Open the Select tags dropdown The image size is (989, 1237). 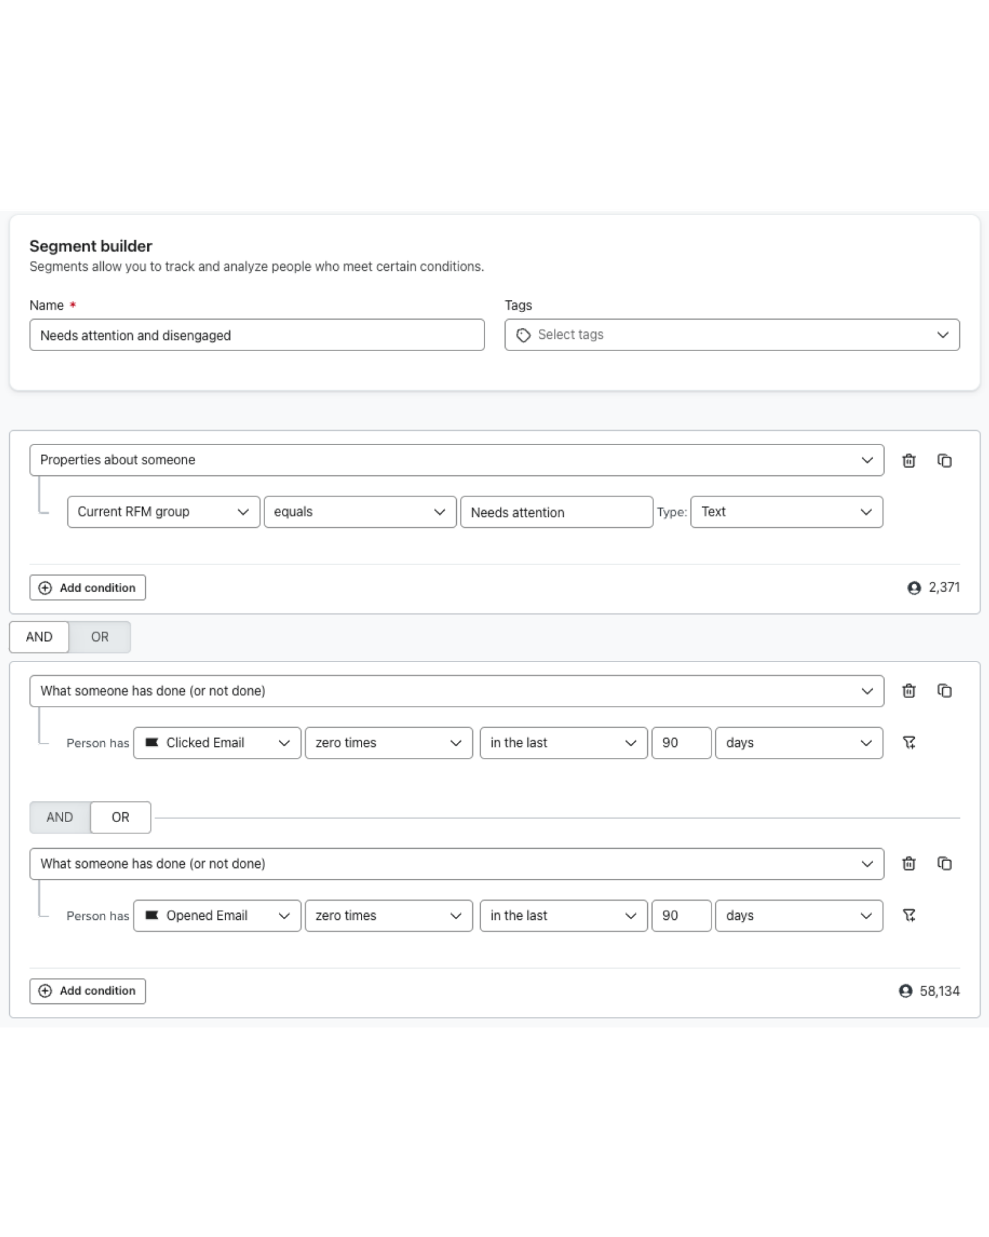click(x=732, y=335)
